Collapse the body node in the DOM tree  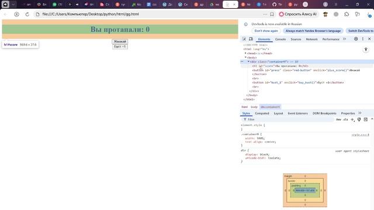pos(245,57)
